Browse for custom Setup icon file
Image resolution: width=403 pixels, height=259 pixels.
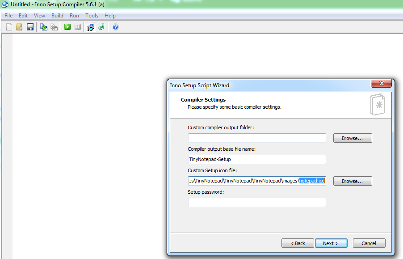click(353, 181)
